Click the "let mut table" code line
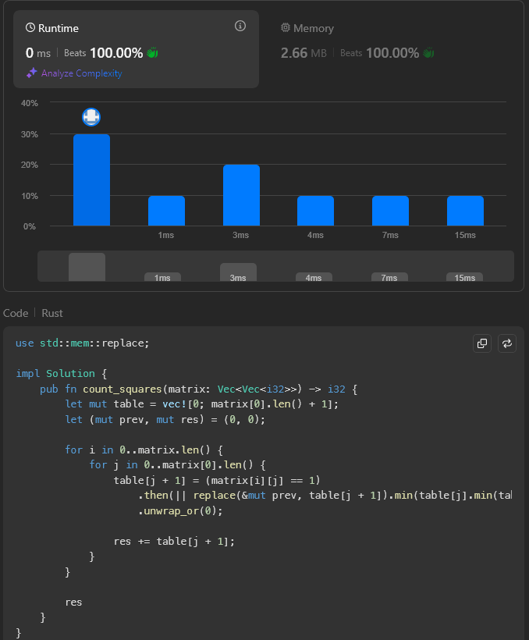This screenshot has width=529, height=640. pos(201,404)
